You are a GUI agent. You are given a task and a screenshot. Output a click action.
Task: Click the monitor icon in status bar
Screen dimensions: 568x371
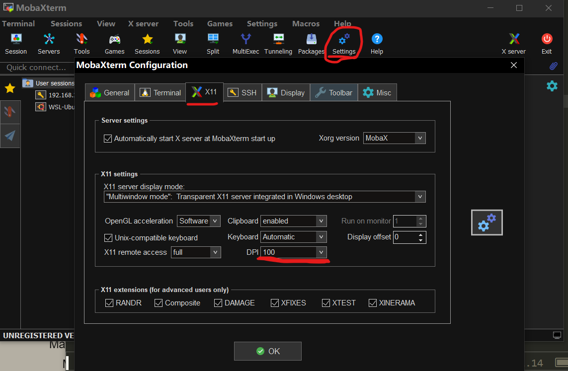point(557,335)
